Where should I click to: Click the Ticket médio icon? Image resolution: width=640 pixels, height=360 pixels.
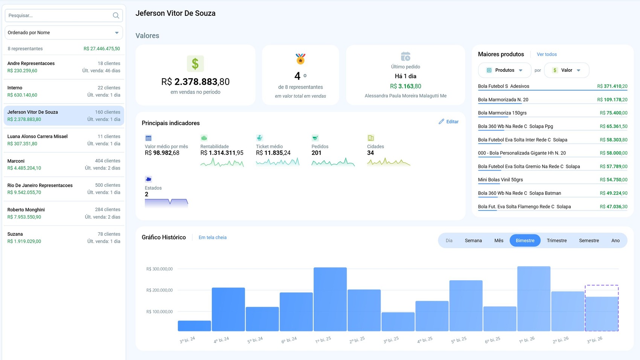(259, 138)
